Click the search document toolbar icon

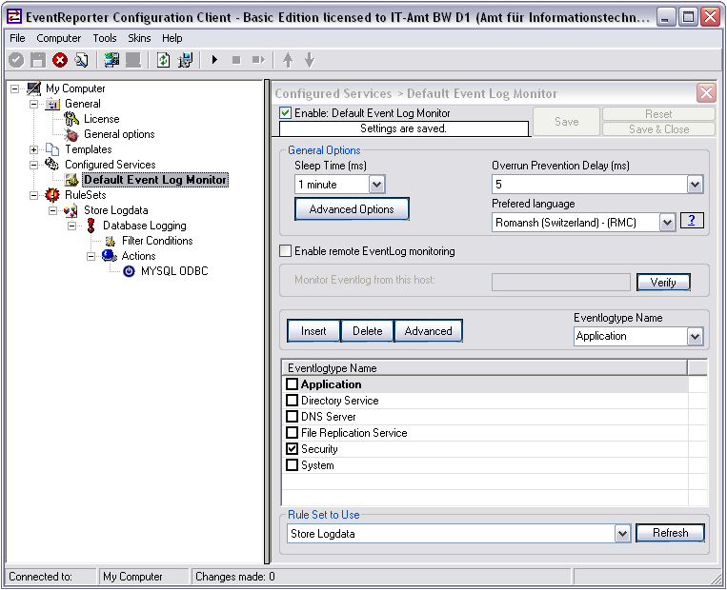point(82,60)
